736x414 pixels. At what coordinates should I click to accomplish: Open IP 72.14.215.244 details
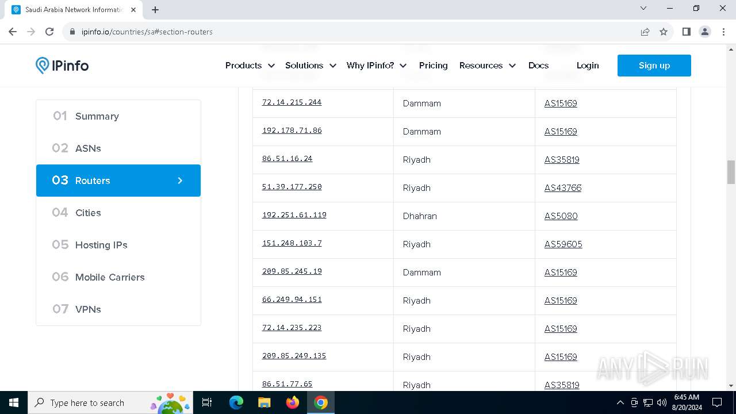tap(292, 102)
